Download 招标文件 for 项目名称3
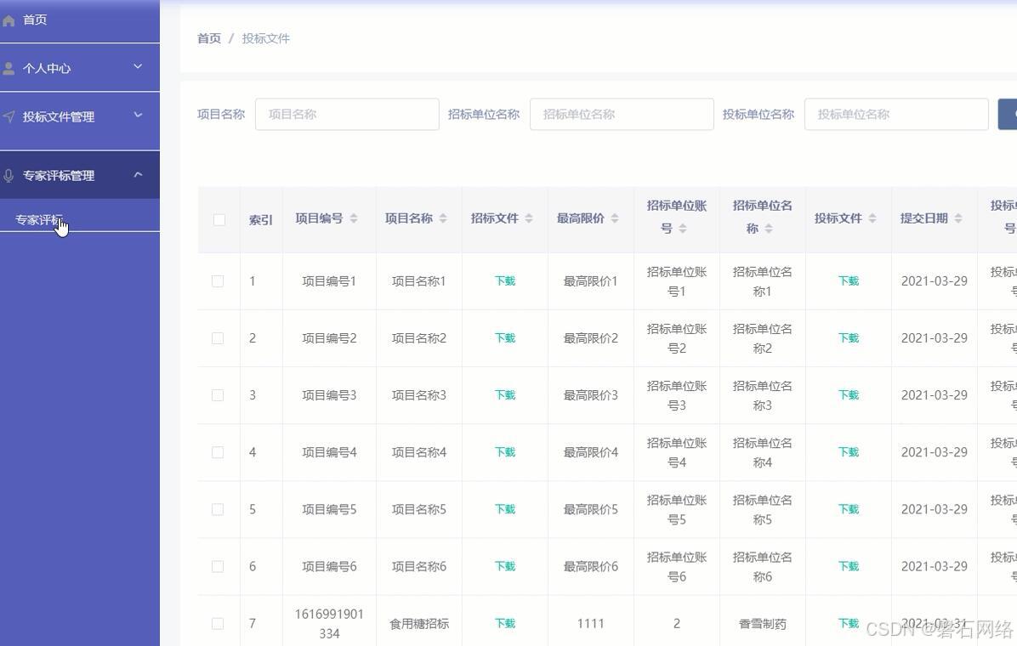The width and height of the screenshot is (1017, 646). [x=504, y=395]
